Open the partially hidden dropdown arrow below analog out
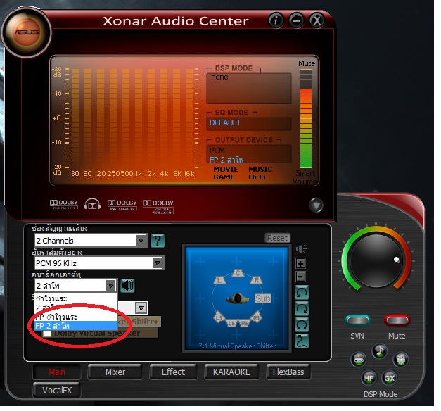 (x=141, y=308)
